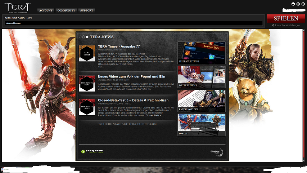Click the TERA logo

pyautogui.click(x=17, y=8)
